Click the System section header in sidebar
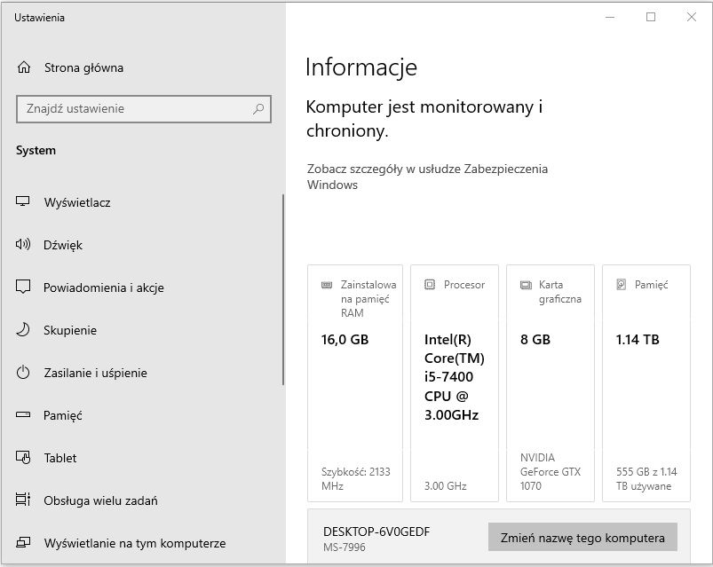The width and height of the screenshot is (713, 567). coord(36,150)
